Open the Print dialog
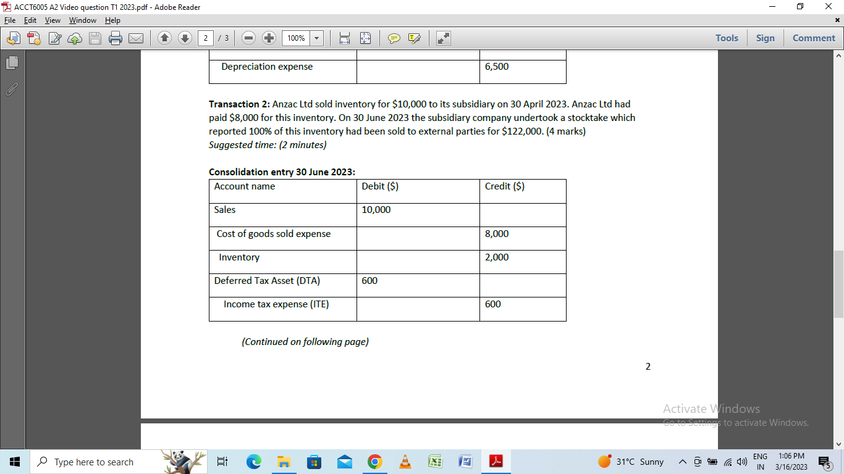This screenshot has height=474, width=844. click(x=115, y=38)
